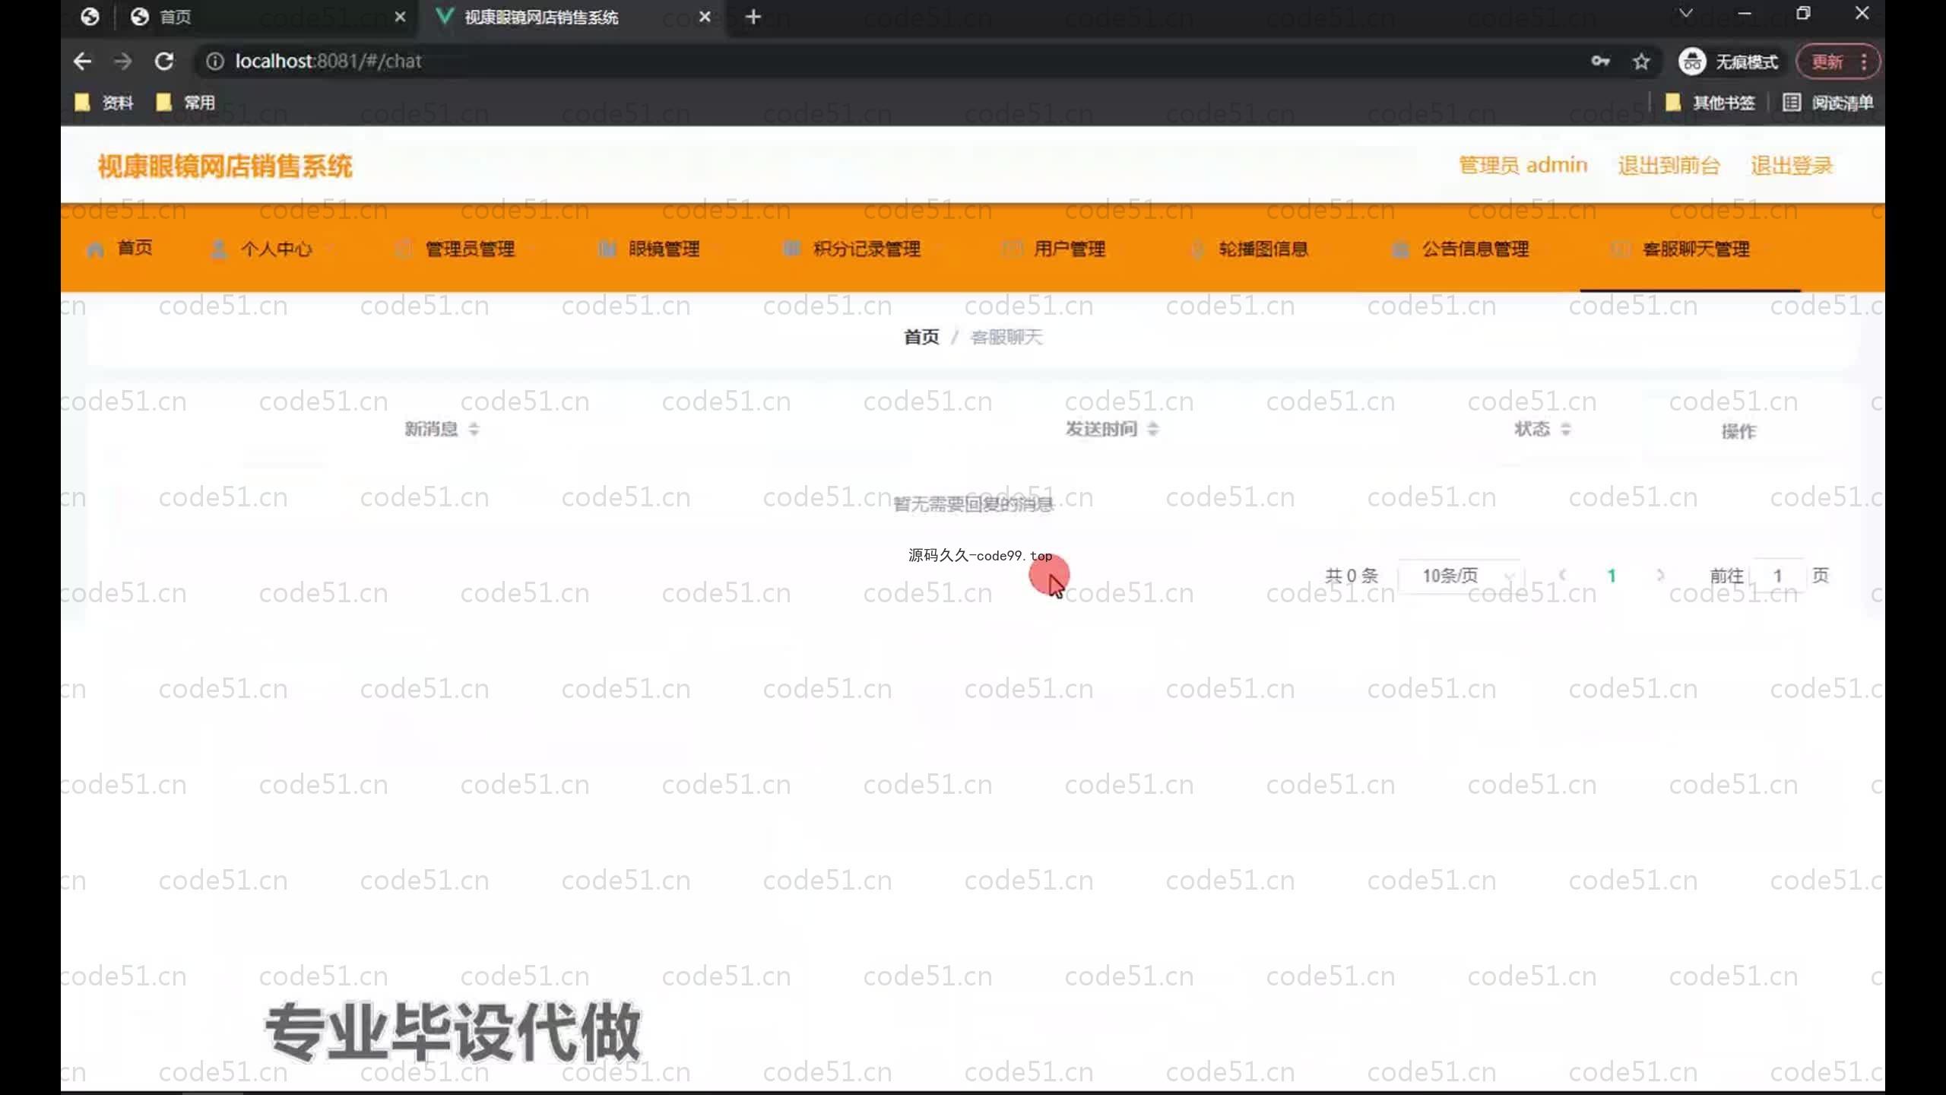
Task: Open the 常用 bookmark folder
Action: pos(185,103)
